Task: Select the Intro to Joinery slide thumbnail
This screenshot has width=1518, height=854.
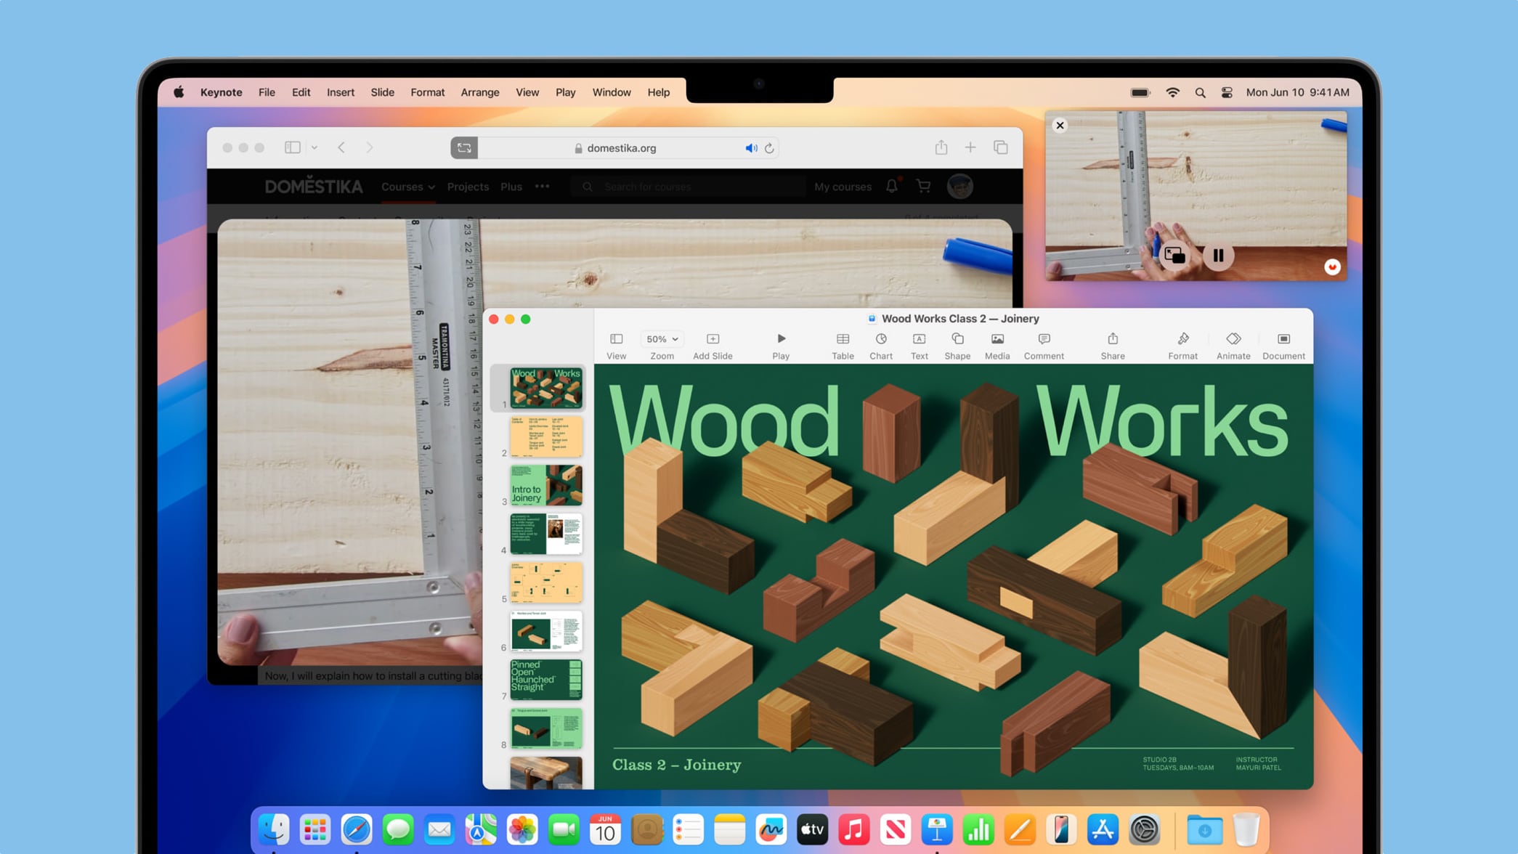Action: (545, 485)
